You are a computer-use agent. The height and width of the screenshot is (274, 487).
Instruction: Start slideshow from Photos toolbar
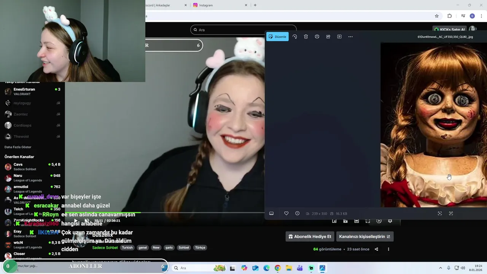click(x=339, y=37)
